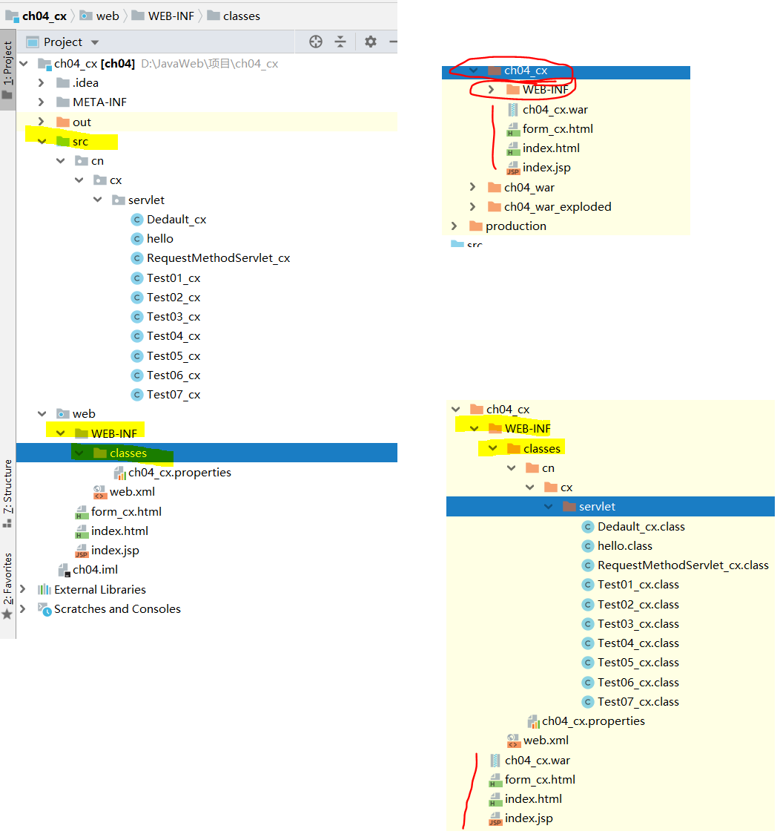Click the Select Opened File crosshair icon

pyautogui.click(x=315, y=42)
